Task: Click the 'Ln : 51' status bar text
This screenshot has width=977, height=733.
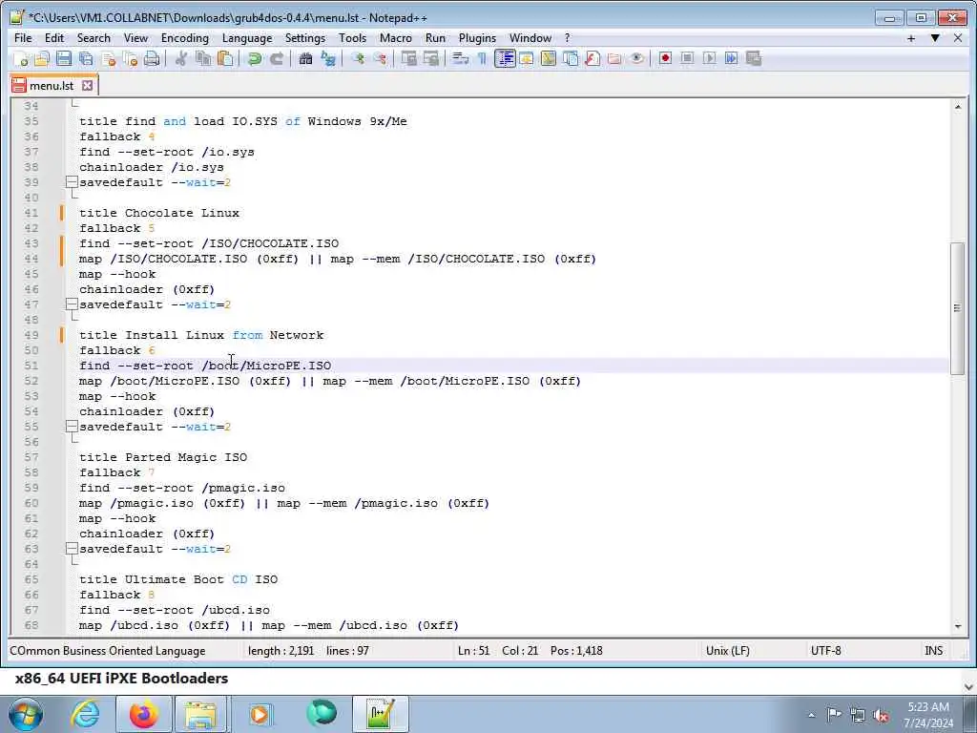Action: point(473,651)
